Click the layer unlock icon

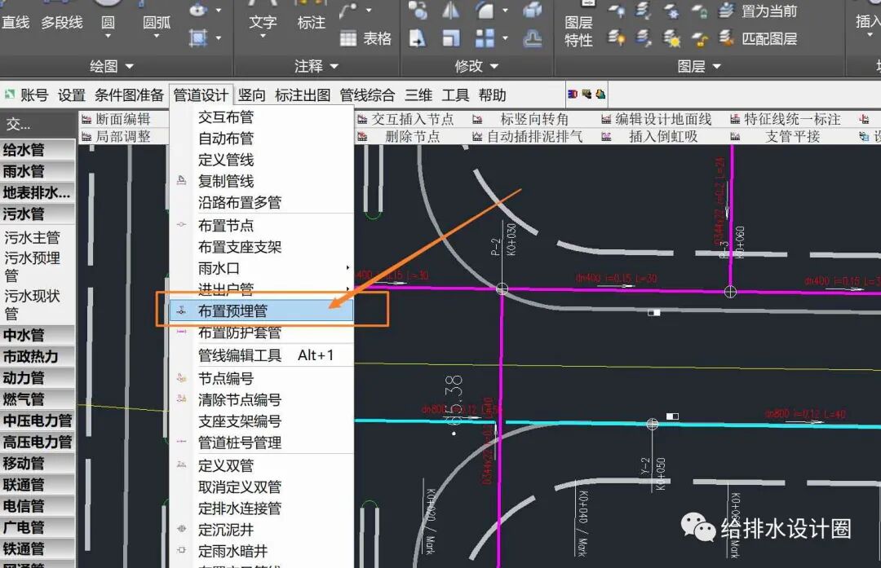pos(699,38)
